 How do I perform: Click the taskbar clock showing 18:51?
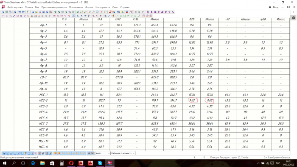tap(289, 163)
